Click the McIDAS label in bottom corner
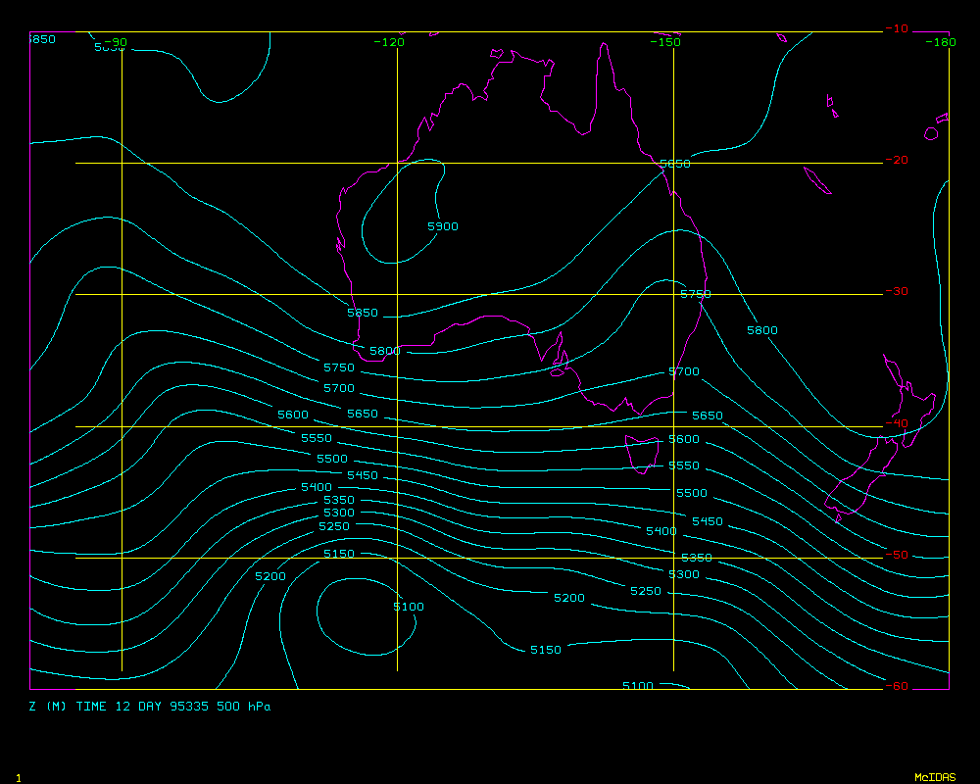 pos(934,777)
